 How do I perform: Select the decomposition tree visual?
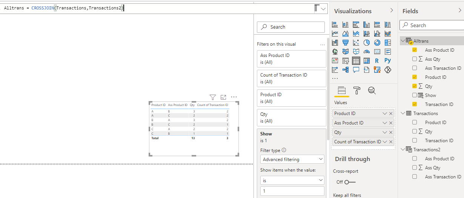click(x=346, y=70)
